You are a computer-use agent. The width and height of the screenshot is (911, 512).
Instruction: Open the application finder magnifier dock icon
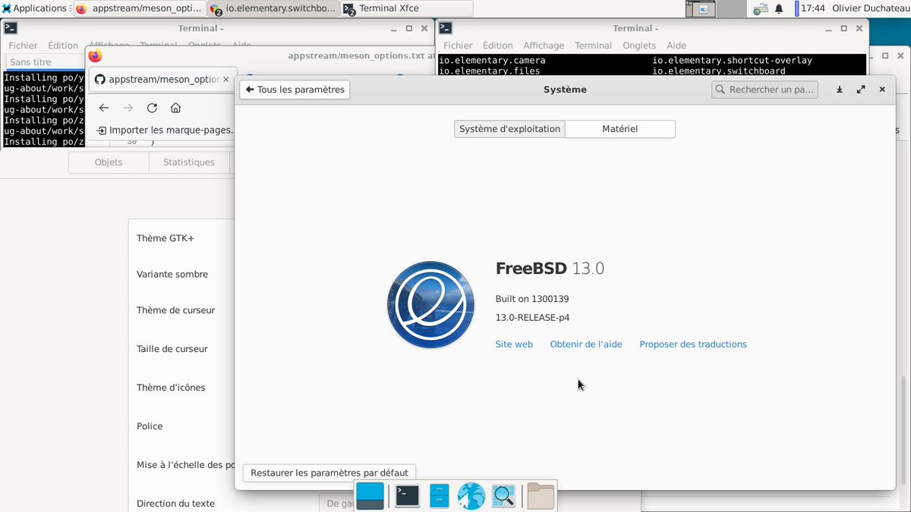pyautogui.click(x=504, y=496)
